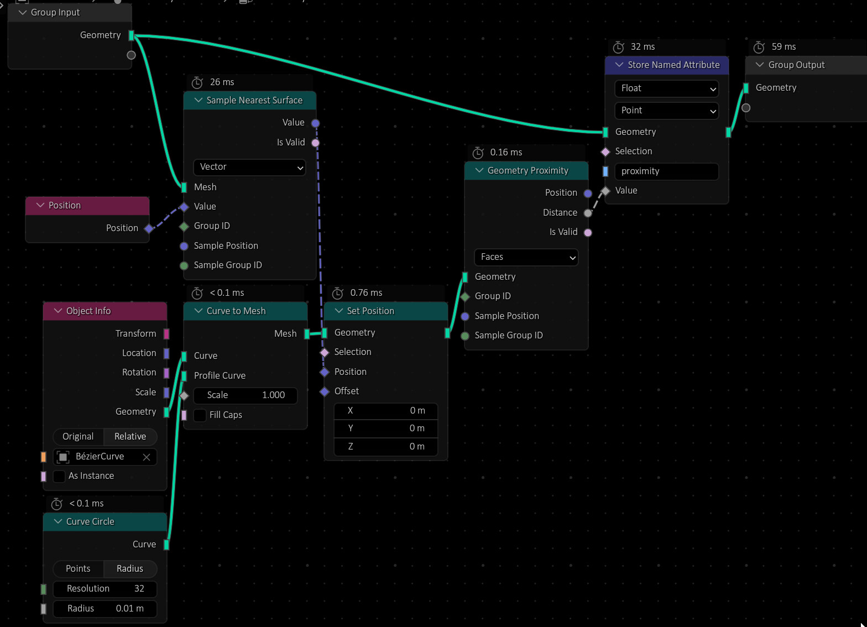Click the Scale 1.000 field
Viewport: 867px width, 627px height.
click(246, 395)
